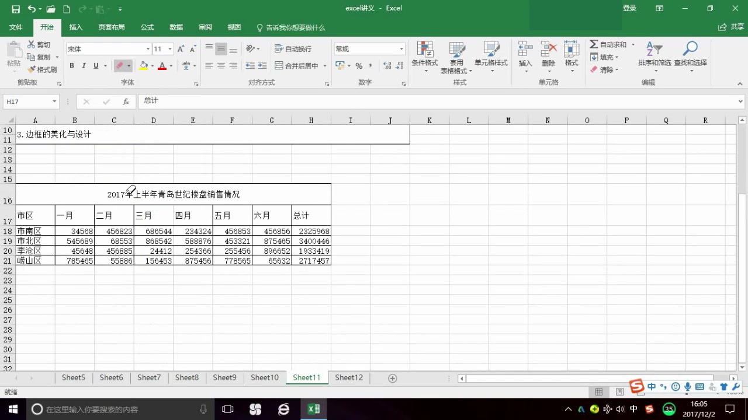Viewport: 748px width, 420px height.
Task: Click the border eraser tool button
Action: pyautogui.click(x=119, y=66)
